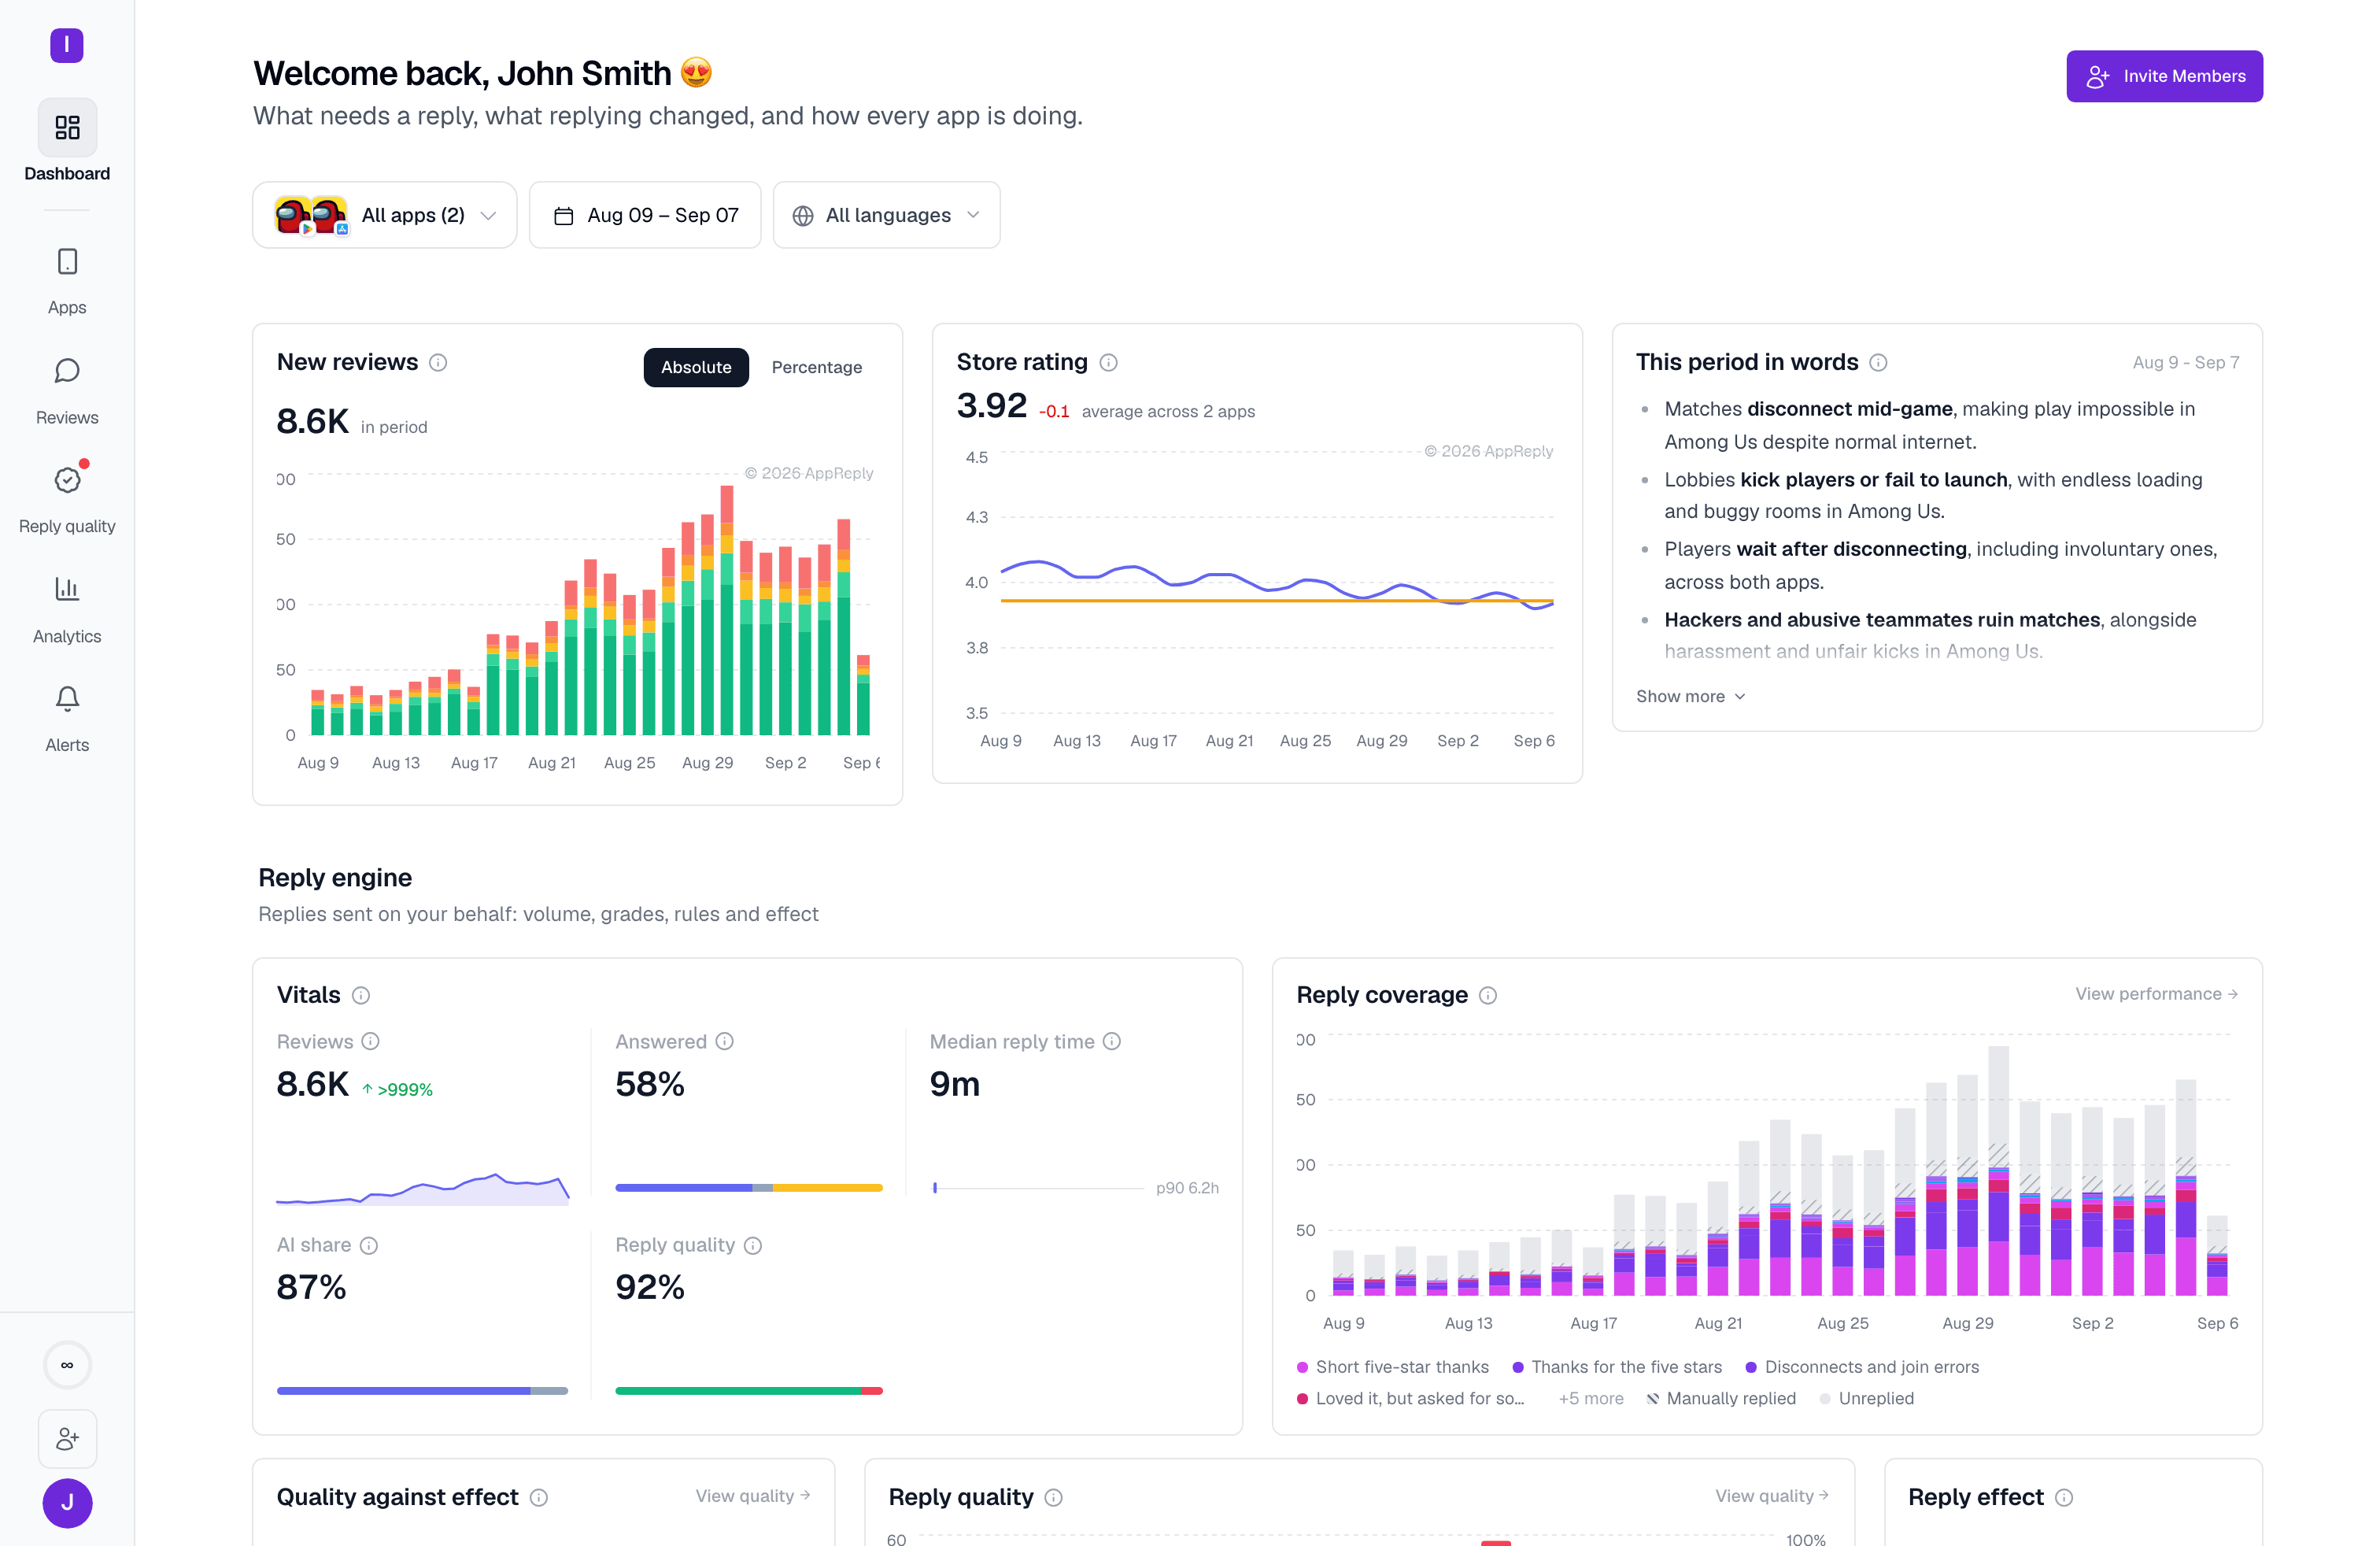Toggle Short five-star thanks legend series
The width and height of the screenshot is (2380, 1546).
1393,1367
